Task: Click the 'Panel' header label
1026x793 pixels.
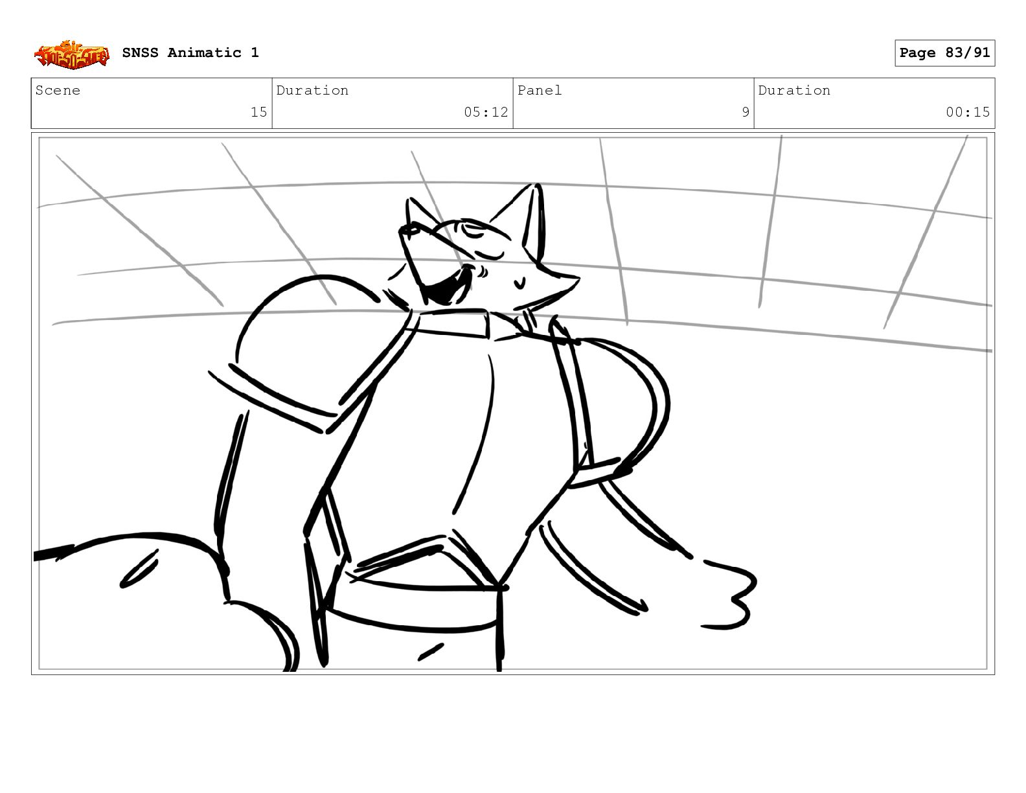Action: point(540,91)
